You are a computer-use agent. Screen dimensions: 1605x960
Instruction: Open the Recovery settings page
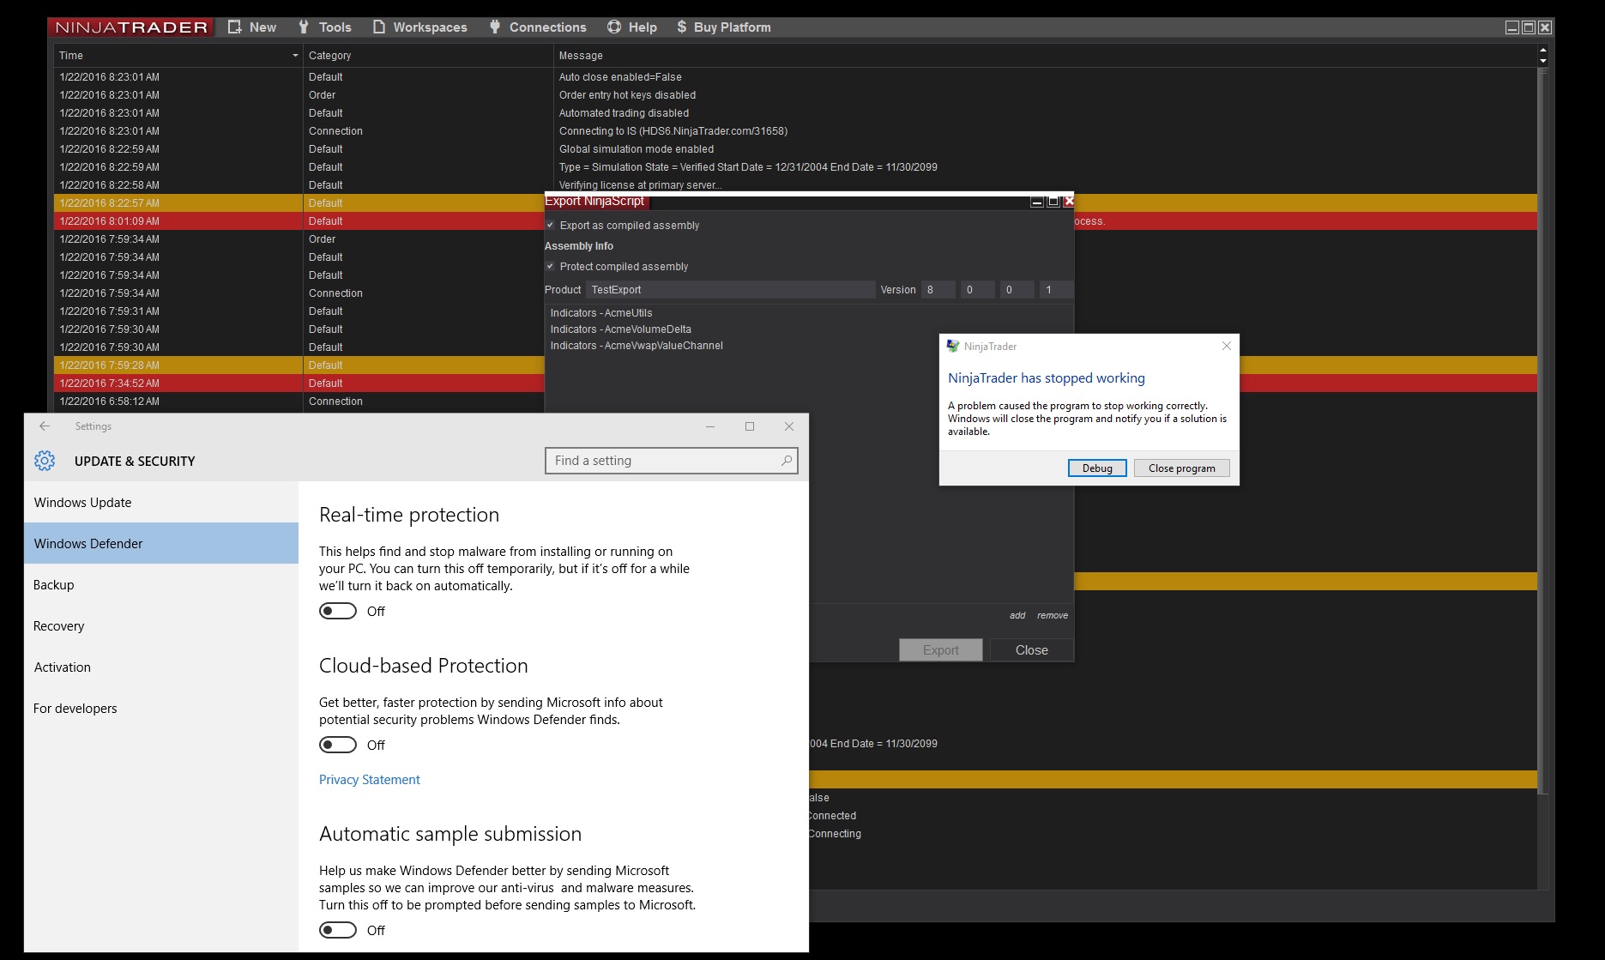161,625
